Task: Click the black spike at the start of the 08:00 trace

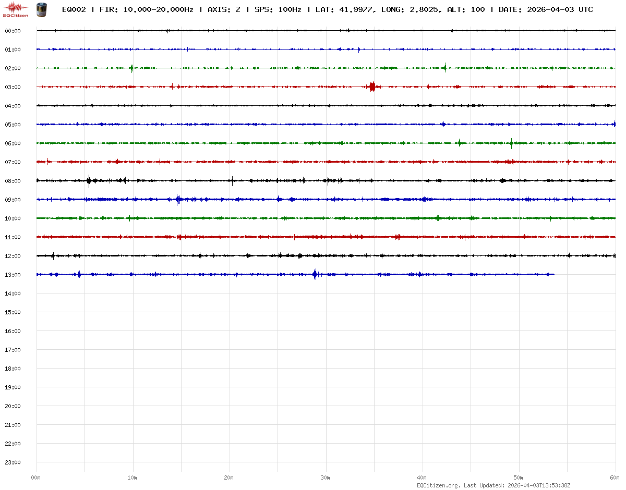Action: coord(89,180)
